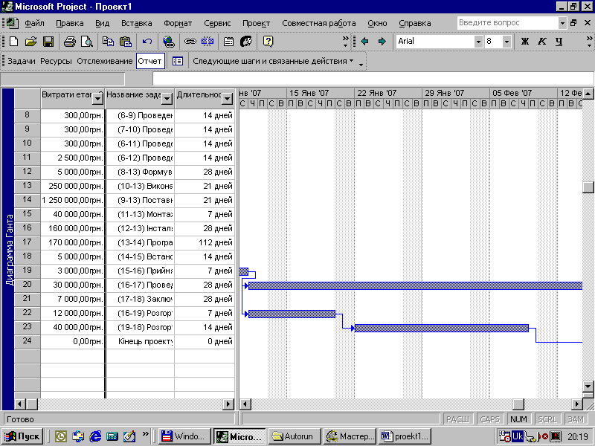Viewport: 595px width, 446px height.
Task: Open filter dropdown on 'Название задачи' column
Action: pos(167,99)
